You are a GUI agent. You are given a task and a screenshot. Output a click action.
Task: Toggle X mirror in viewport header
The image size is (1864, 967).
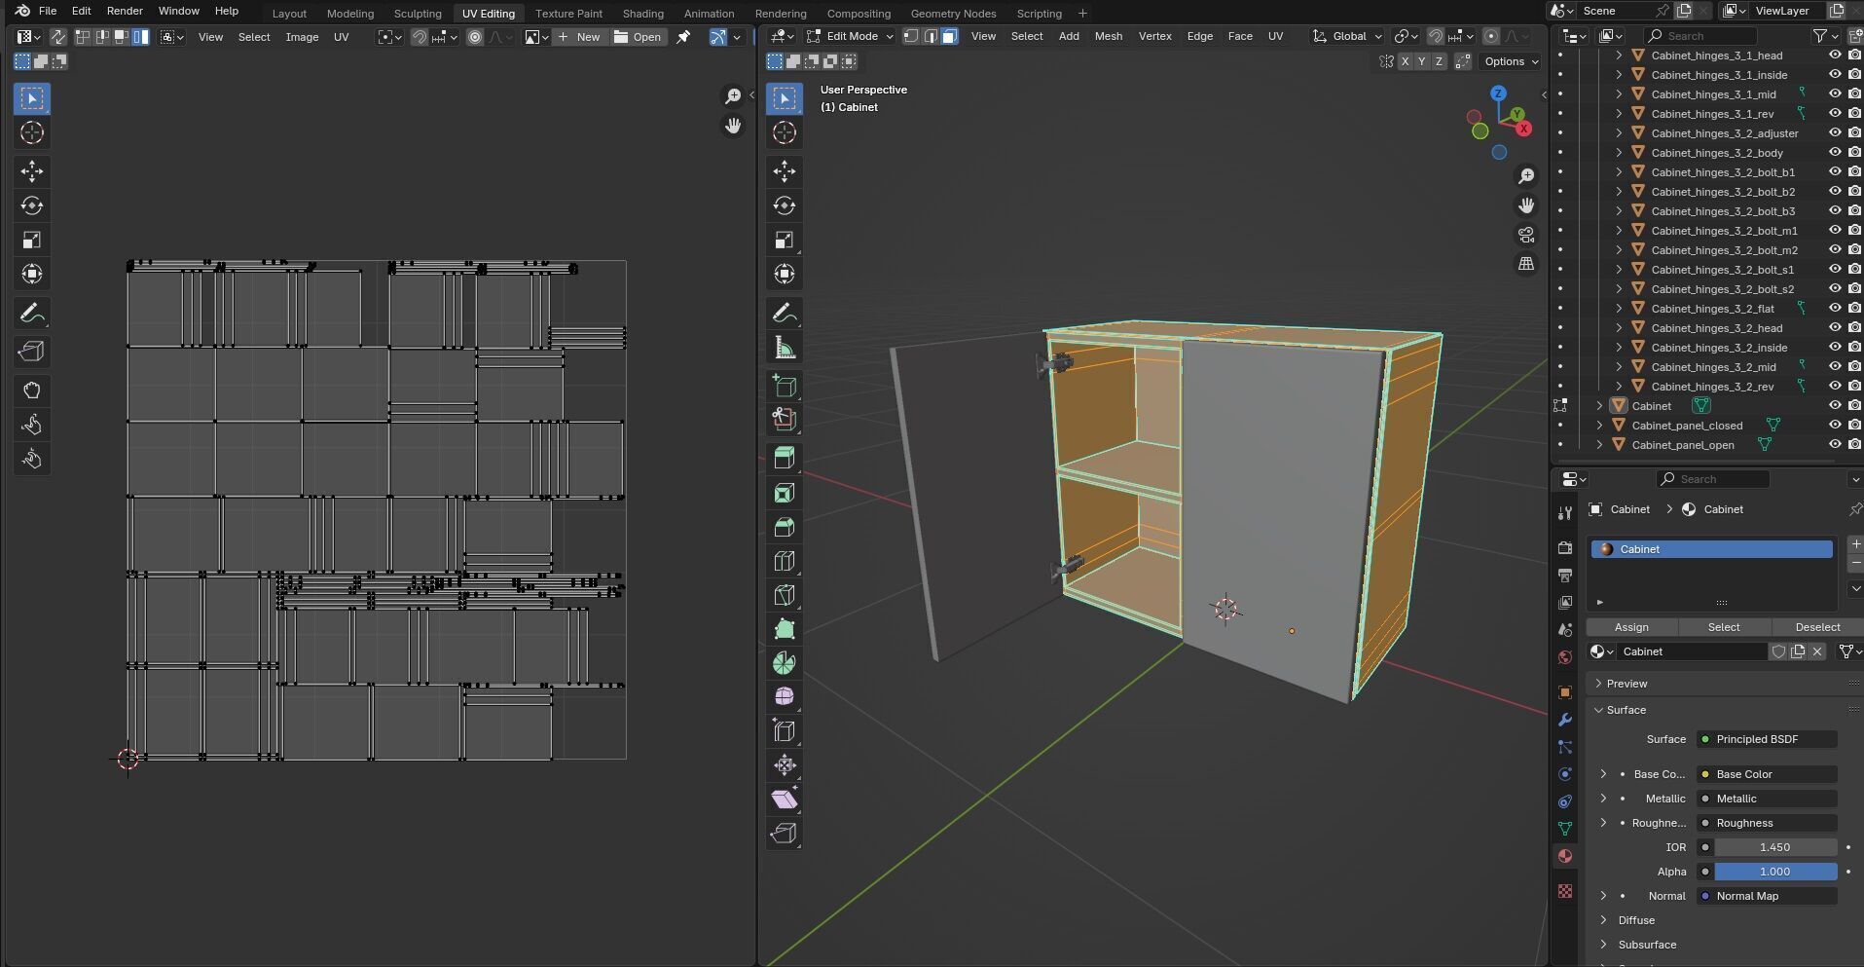(1405, 61)
